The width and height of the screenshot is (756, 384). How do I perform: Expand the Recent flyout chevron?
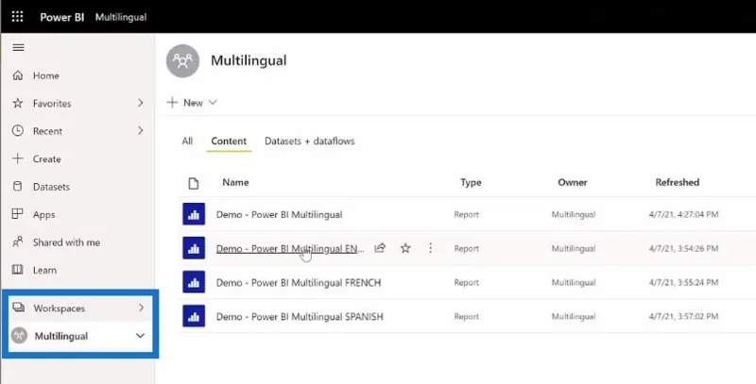(x=140, y=130)
